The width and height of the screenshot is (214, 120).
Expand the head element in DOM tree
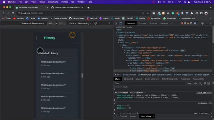[117, 33]
